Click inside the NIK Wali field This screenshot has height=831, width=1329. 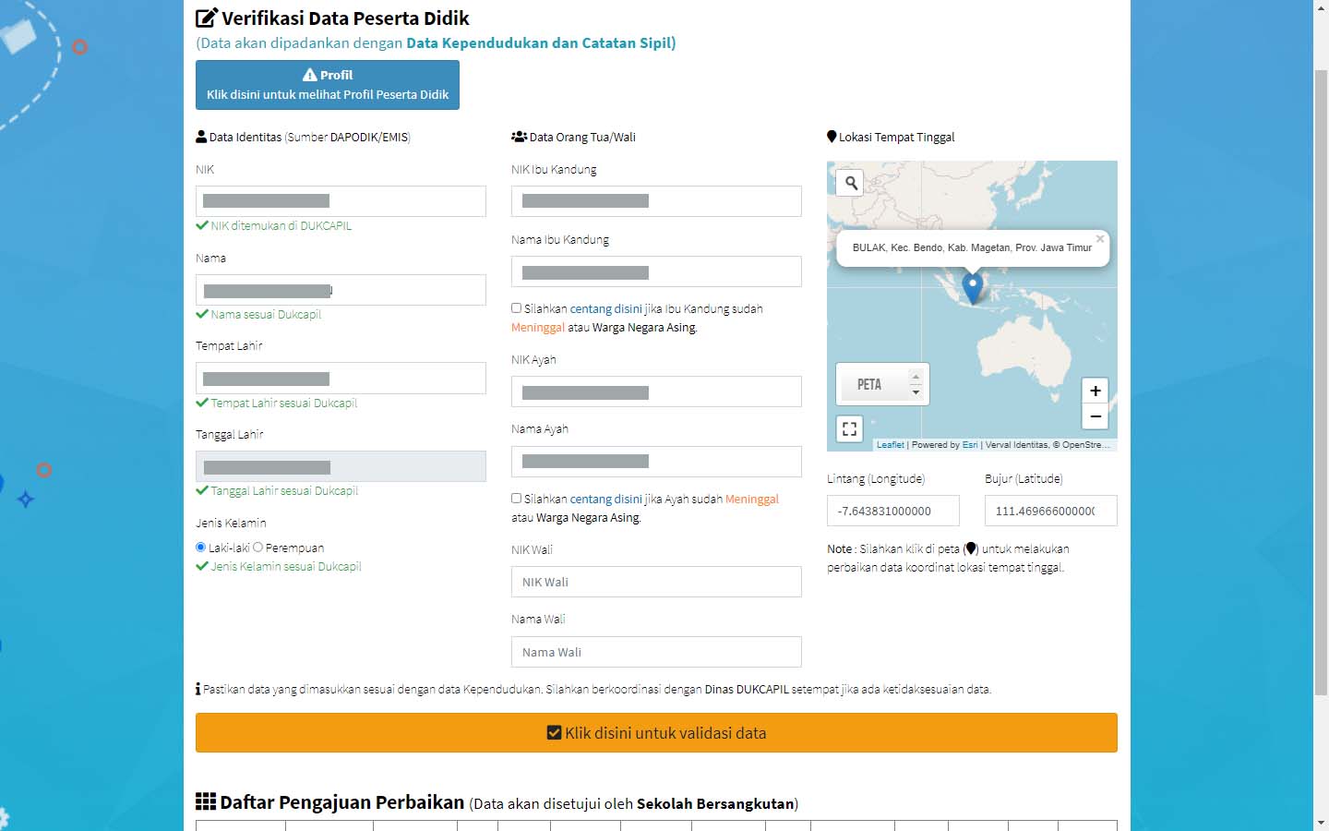656,582
